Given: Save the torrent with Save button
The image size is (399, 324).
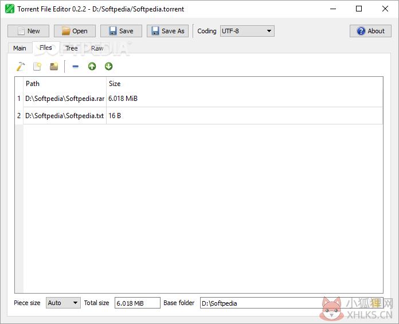Looking at the screenshot, I should (121, 31).
